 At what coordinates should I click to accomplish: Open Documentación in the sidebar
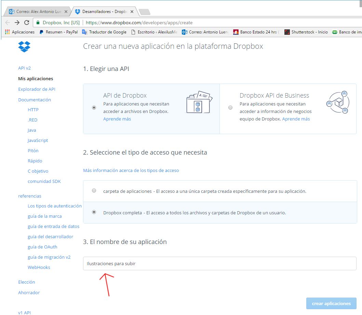click(x=35, y=100)
